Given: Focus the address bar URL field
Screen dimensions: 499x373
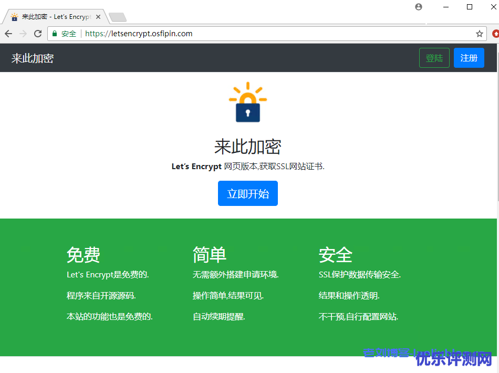Looking at the screenshot, I should pos(263,34).
